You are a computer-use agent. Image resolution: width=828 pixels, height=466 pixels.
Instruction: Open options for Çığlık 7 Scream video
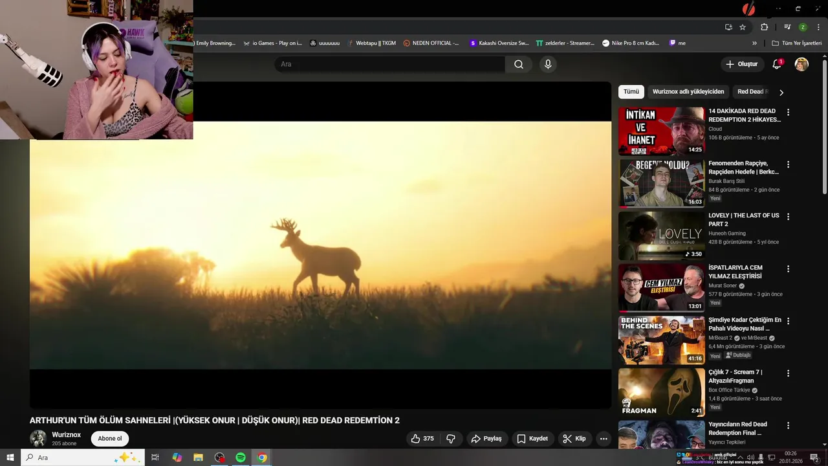coord(788,373)
